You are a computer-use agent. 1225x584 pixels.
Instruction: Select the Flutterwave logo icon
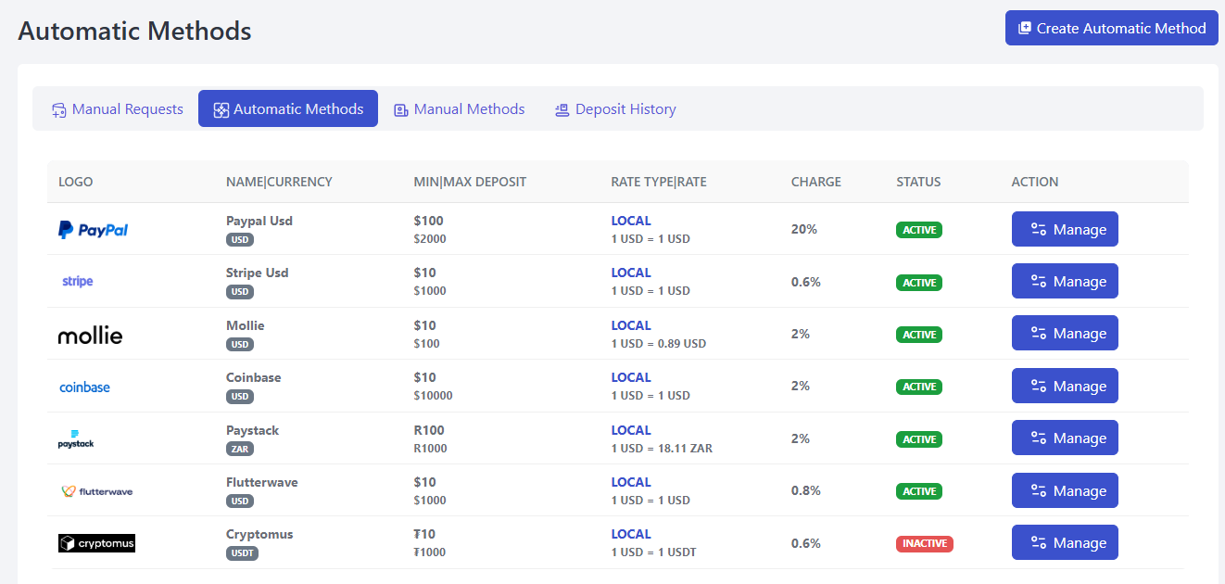coord(96,491)
